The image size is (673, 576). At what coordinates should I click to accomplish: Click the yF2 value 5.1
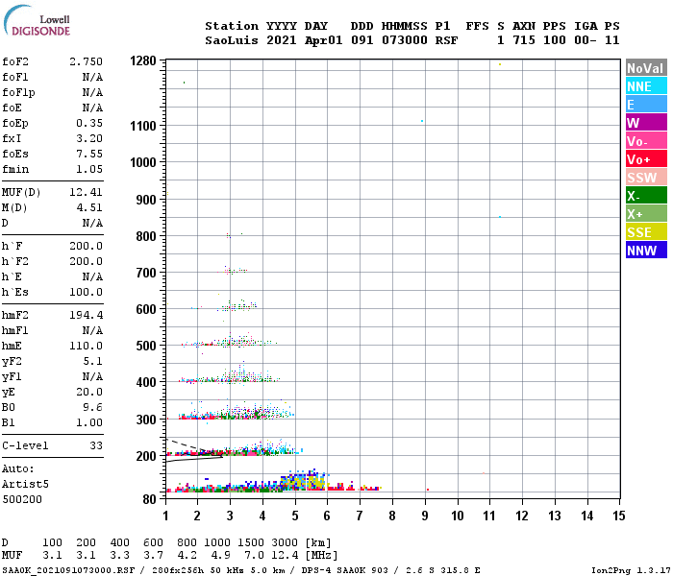(x=92, y=361)
